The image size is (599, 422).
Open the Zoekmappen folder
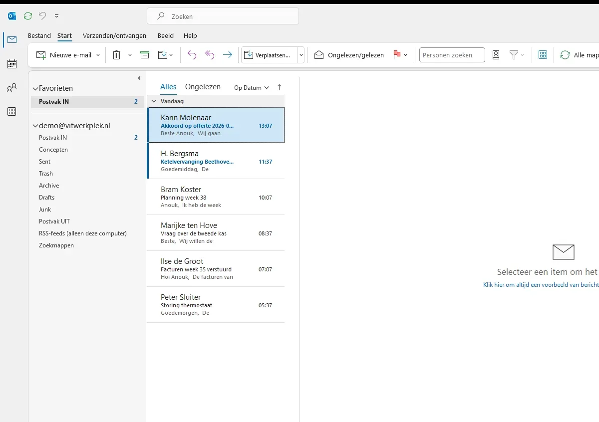tap(56, 245)
